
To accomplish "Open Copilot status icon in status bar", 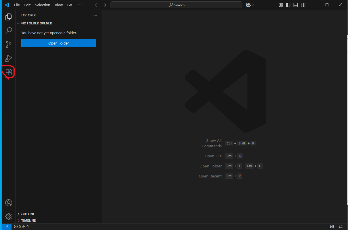I will point(332,227).
